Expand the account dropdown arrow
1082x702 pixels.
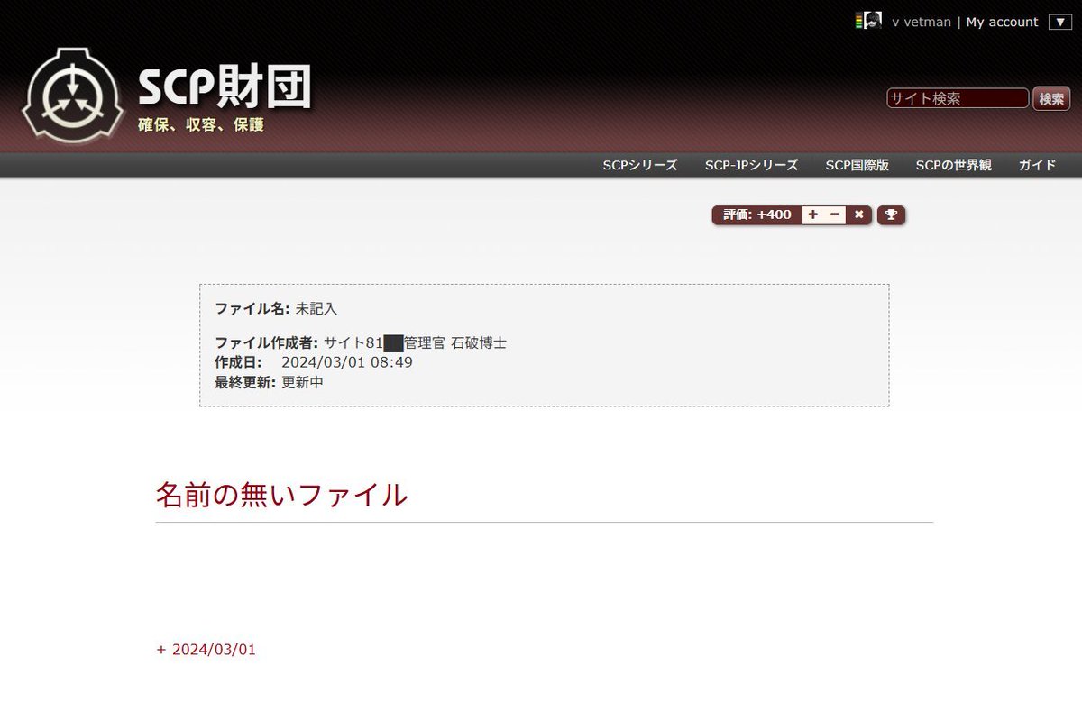tap(1059, 23)
